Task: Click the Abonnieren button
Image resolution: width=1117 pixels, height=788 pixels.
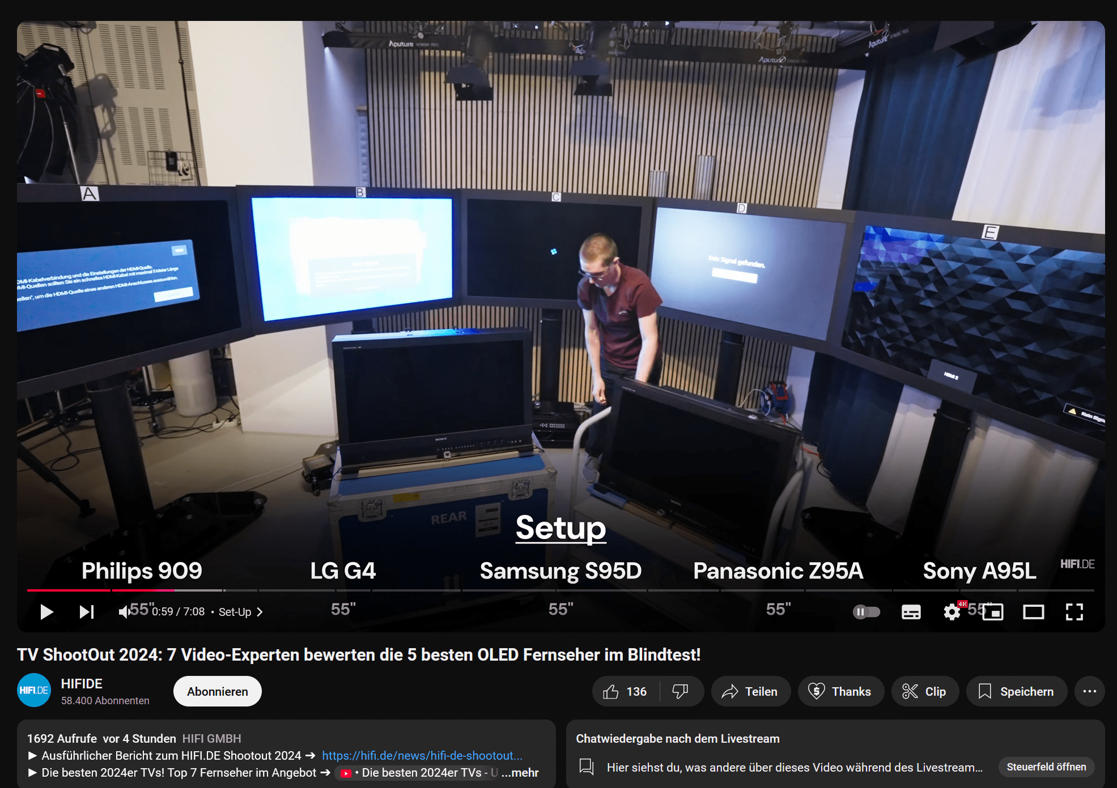Action: pyautogui.click(x=218, y=691)
